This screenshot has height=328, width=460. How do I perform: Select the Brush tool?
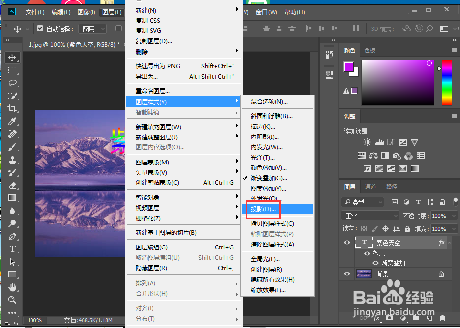[x=12, y=147]
